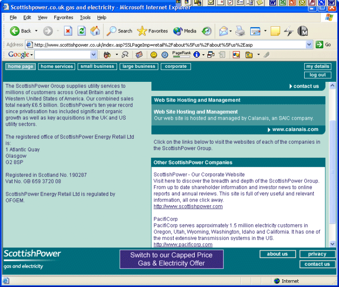Open the Media pane globe button
Image resolution: width=339 pixels, height=287 pixels.
[x=184, y=31]
